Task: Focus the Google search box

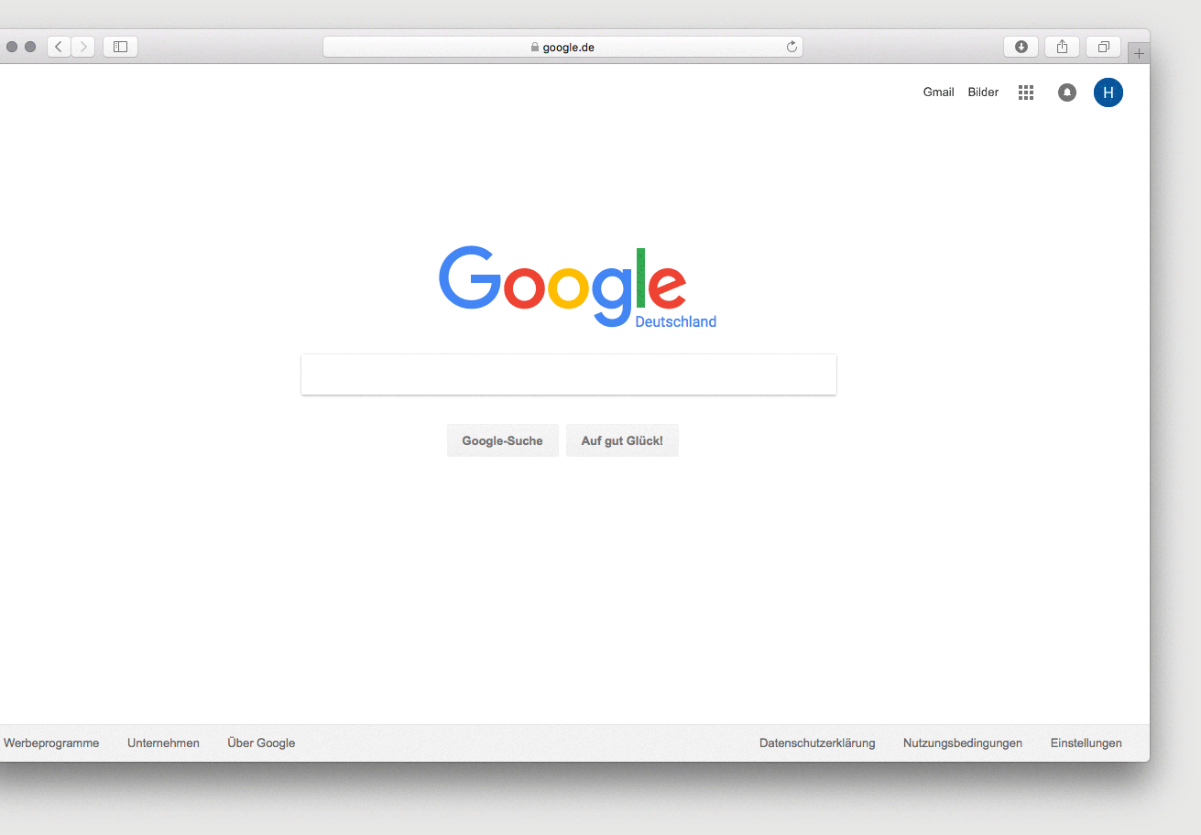Action: (x=569, y=374)
